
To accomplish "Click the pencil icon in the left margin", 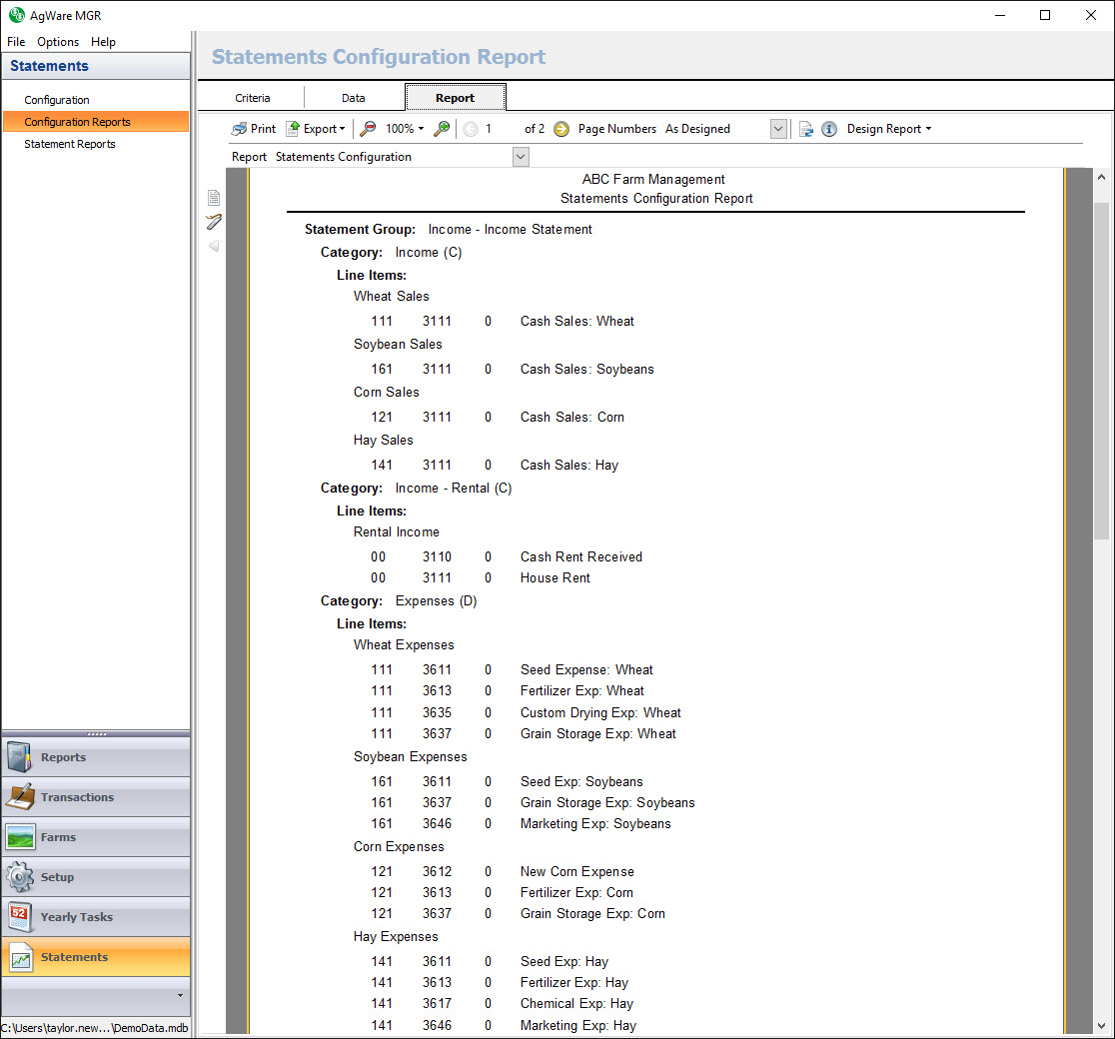I will click(x=214, y=222).
